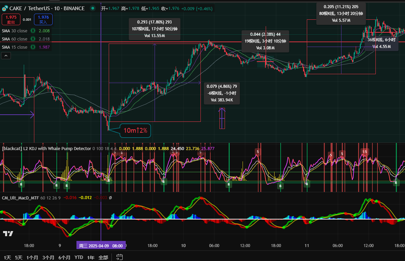Select the YTD time range
This screenshot has width=405, height=261.
(x=79, y=257)
